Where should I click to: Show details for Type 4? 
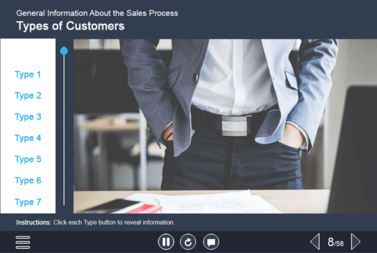(x=28, y=138)
